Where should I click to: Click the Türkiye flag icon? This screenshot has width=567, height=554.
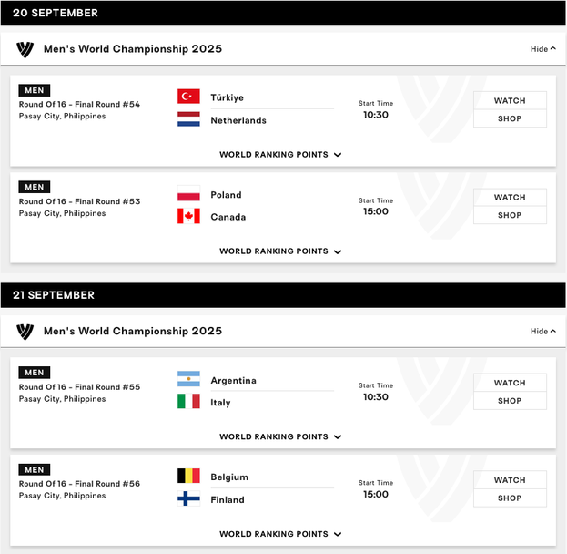pyautogui.click(x=188, y=97)
